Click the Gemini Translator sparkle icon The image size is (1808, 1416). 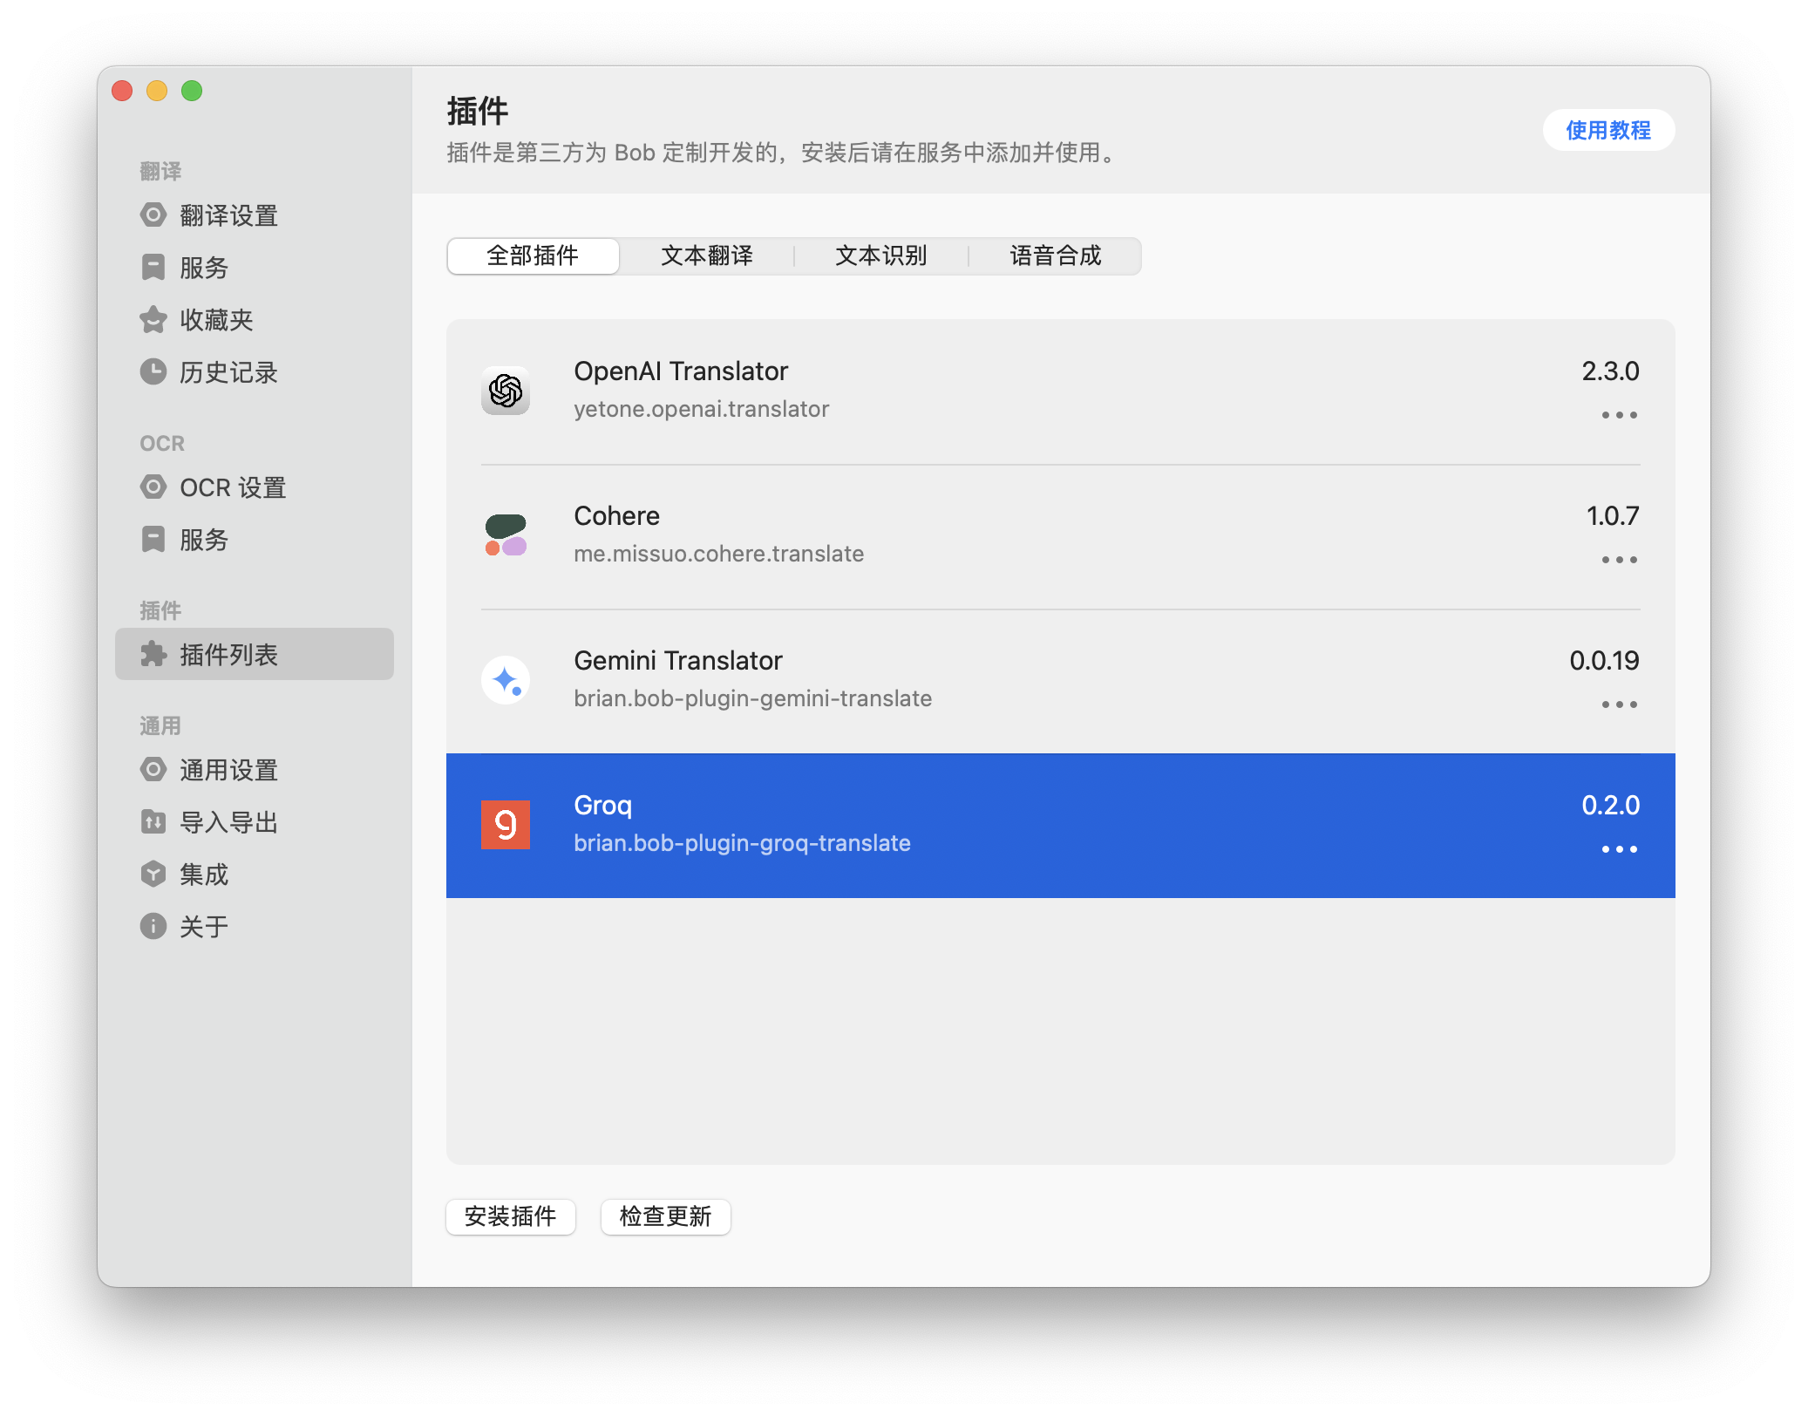pyautogui.click(x=506, y=680)
